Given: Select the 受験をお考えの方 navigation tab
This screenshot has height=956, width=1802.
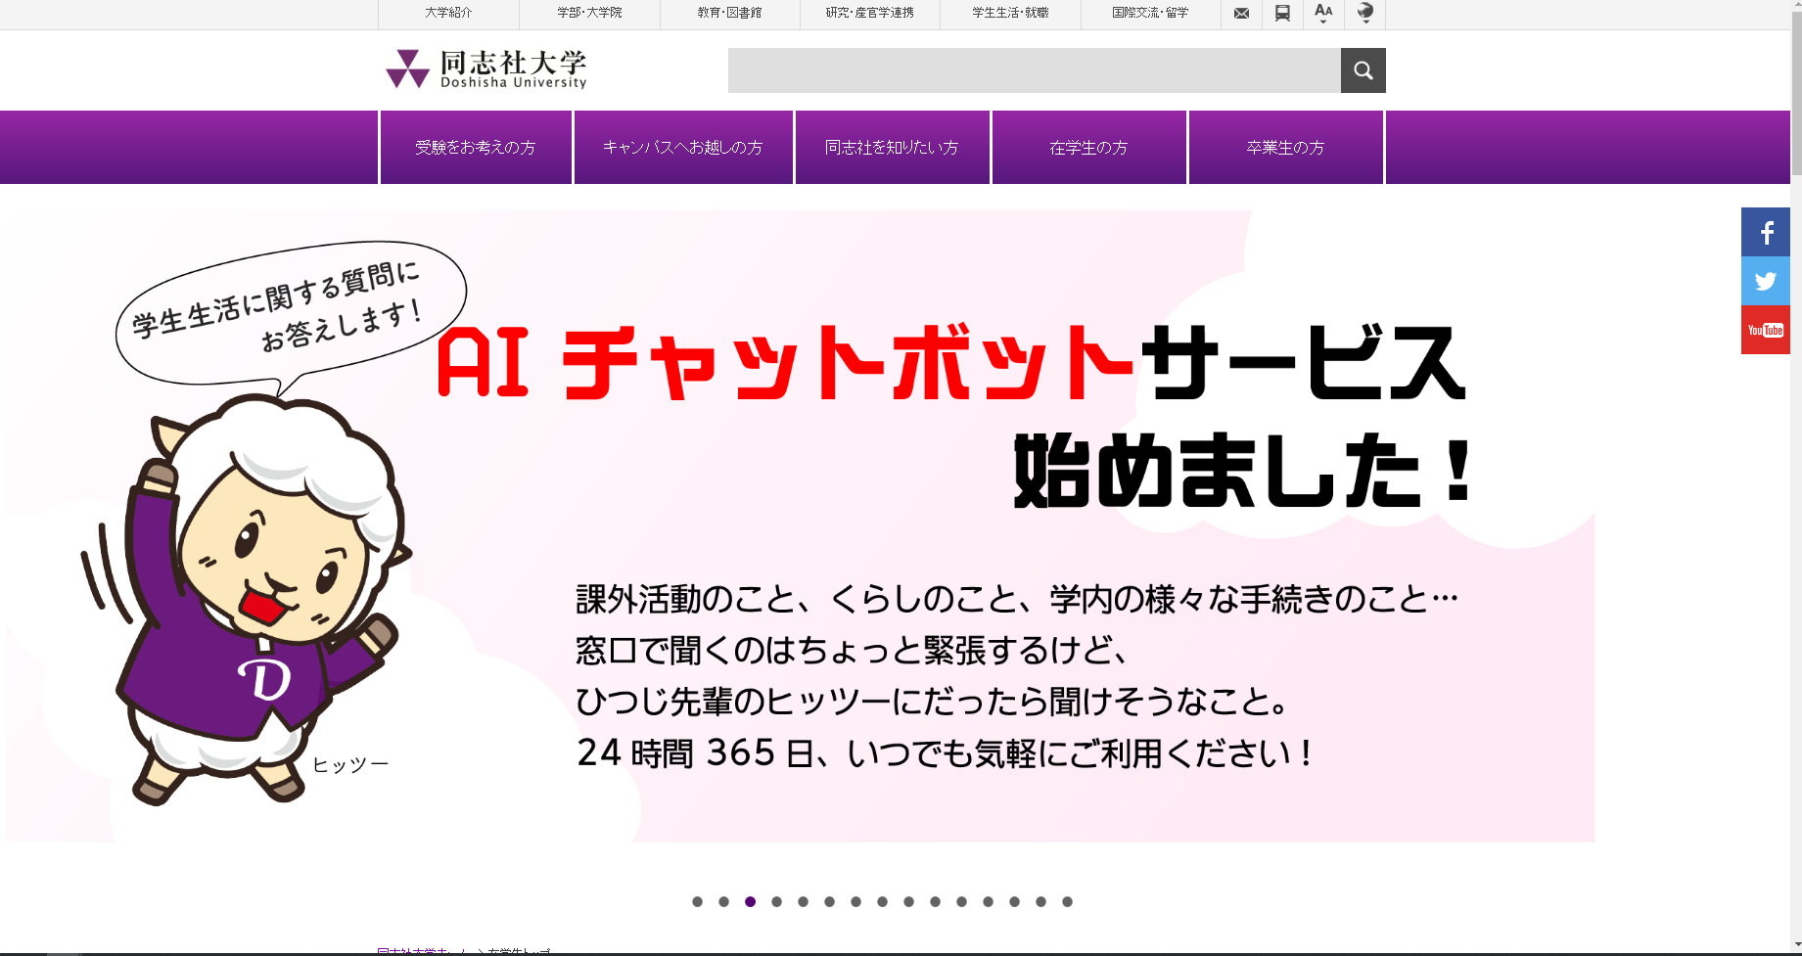Looking at the screenshot, I should (x=476, y=147).
